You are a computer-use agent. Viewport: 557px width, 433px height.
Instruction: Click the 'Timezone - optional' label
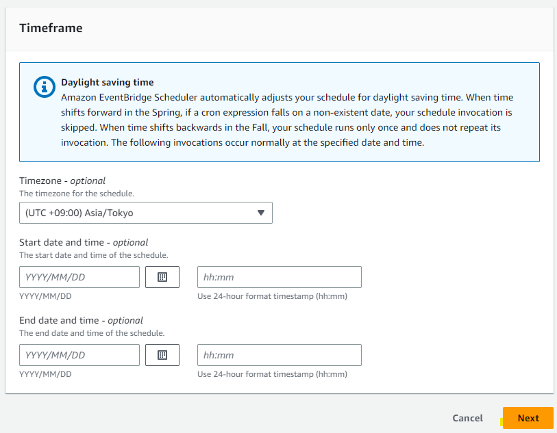[x=62, y=181]
